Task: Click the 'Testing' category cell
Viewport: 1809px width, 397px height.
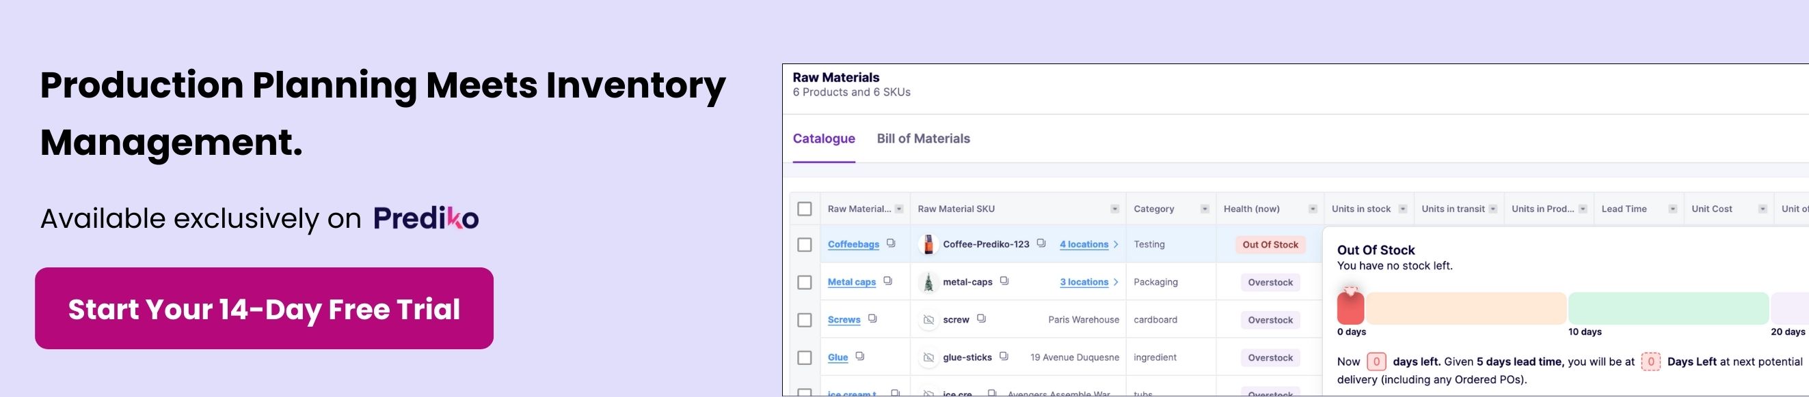Action: click(1149, 244)
